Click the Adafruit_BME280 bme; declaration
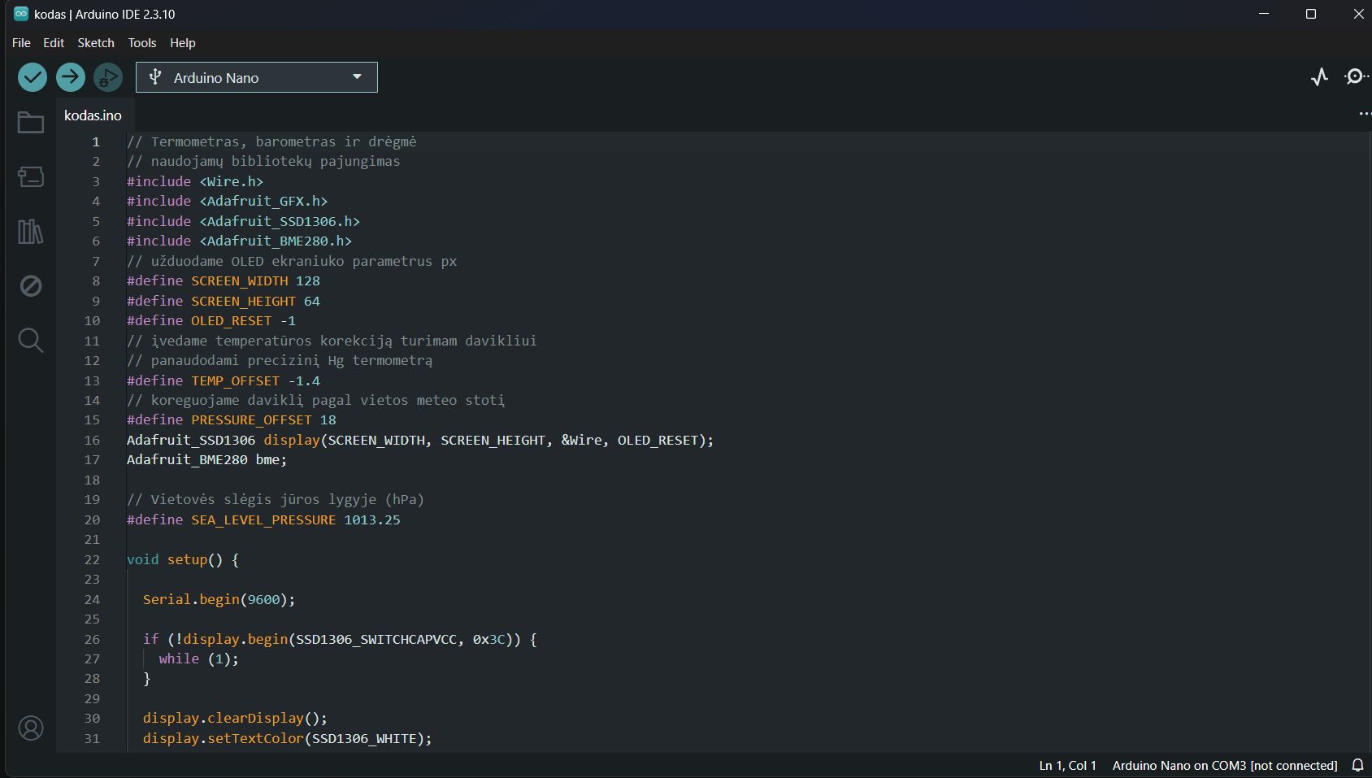The height and width of the screenshot is (778, 1372). [x=207, y=459]
